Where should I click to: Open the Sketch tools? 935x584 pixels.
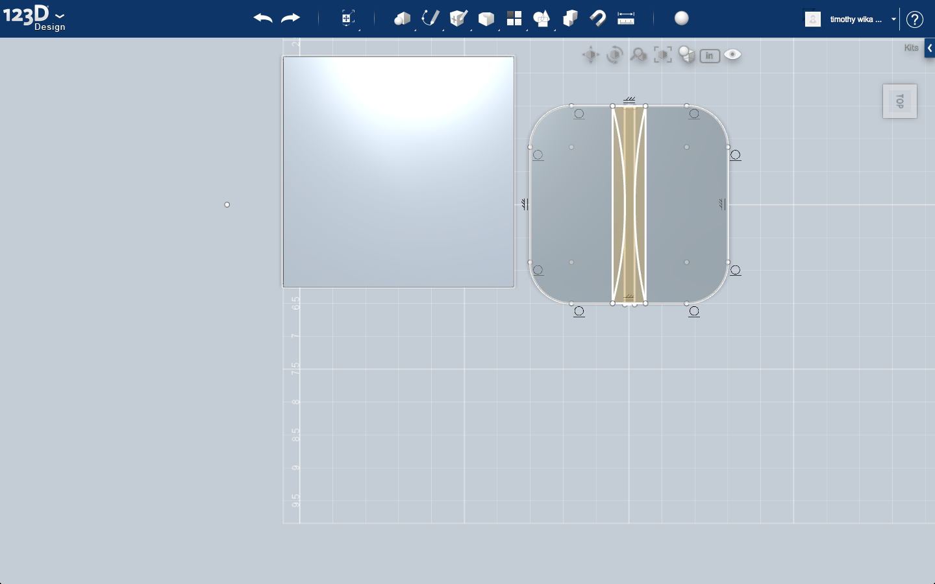pos(430,18)
